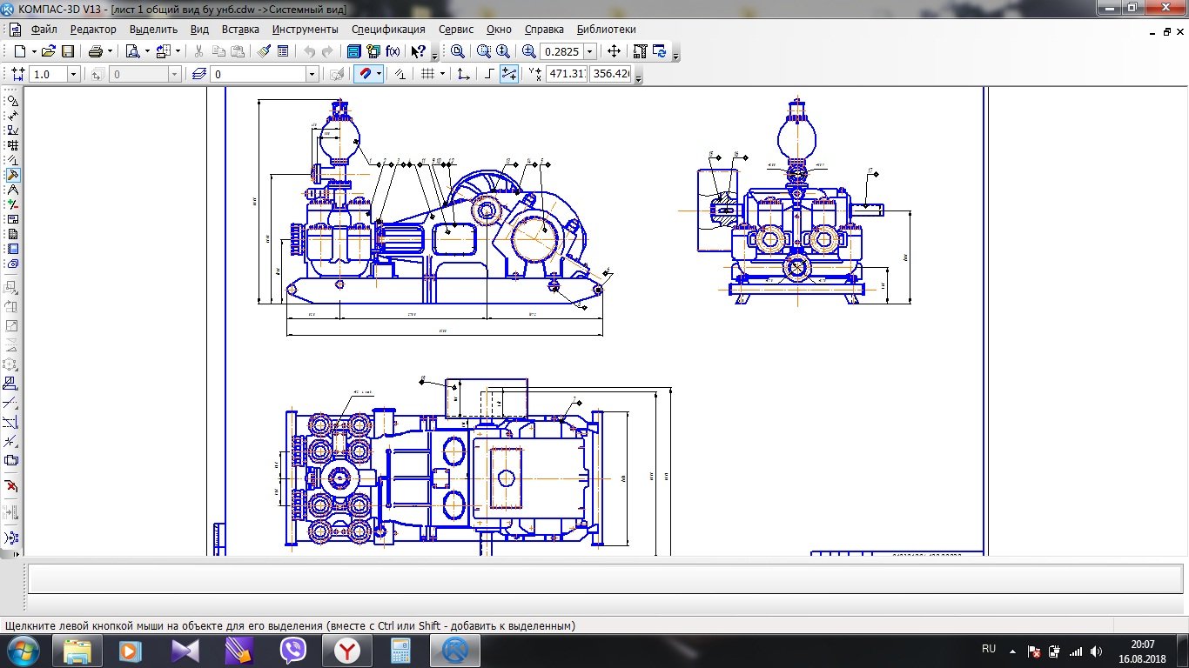
Task: Toggle orthogonal drawing mode
Action: pos(490,75)
